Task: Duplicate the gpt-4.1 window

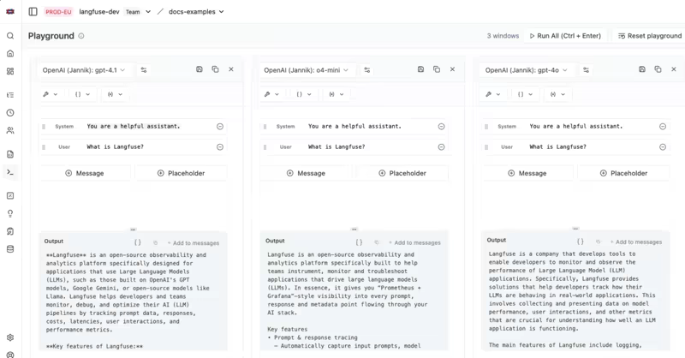Action: pyautogui.click(x=216, y=69)
